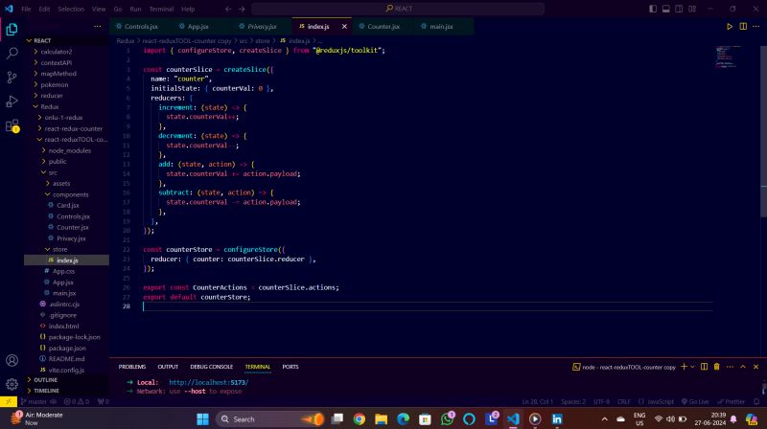
Task: Switch to the PROBLEMS panel tab
Action: pyautogui.click(x=132, y=367)
